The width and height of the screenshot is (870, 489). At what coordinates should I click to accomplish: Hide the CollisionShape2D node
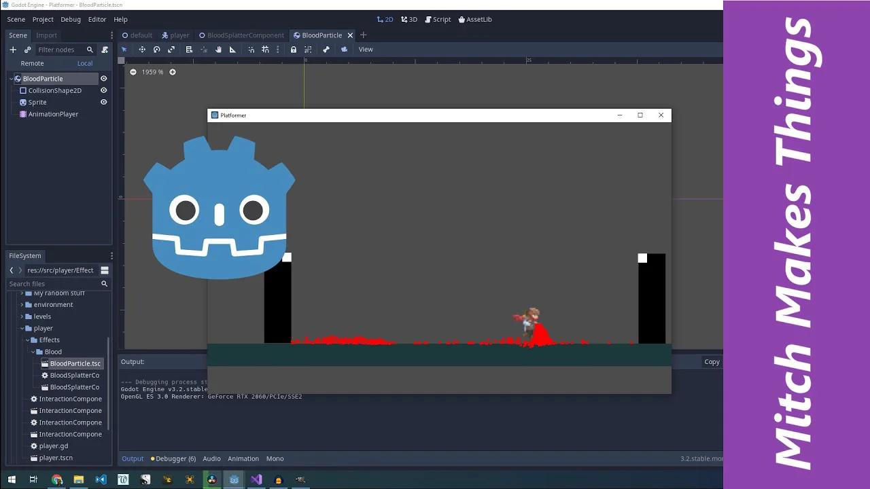point(103,90)
